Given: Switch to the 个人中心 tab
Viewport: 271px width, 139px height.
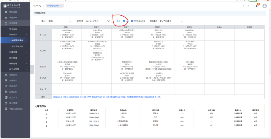Looking at the screenshot, I should [37, 6].
